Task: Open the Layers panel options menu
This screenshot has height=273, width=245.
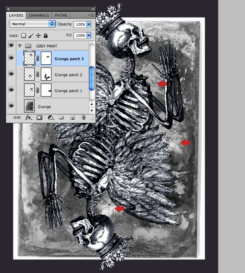Action: (91, 15)
